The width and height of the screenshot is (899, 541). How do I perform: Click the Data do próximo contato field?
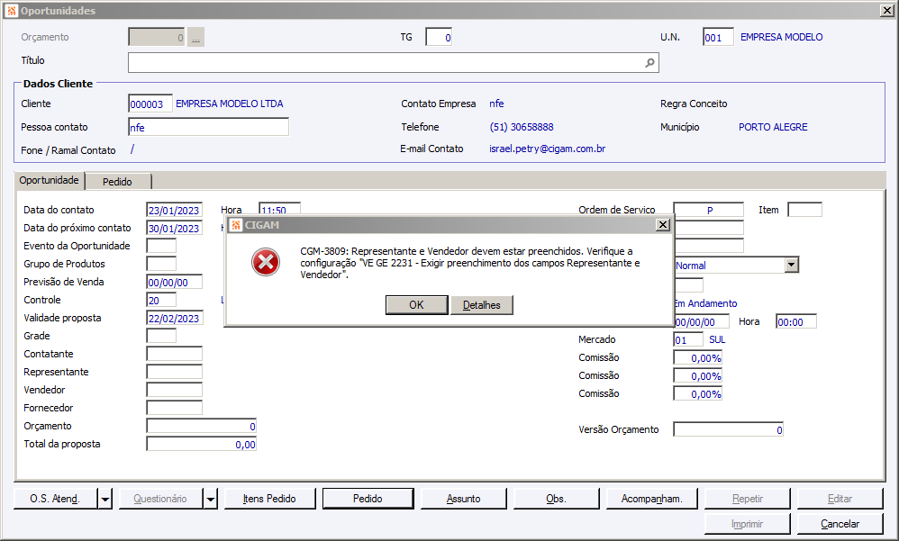pos(174,228)
